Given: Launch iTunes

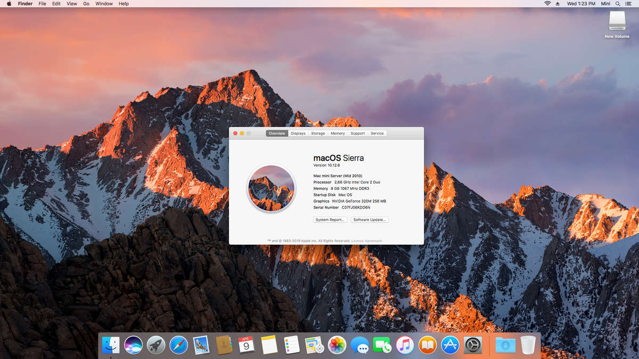Looking at the screenshot, I should point(405,345).
